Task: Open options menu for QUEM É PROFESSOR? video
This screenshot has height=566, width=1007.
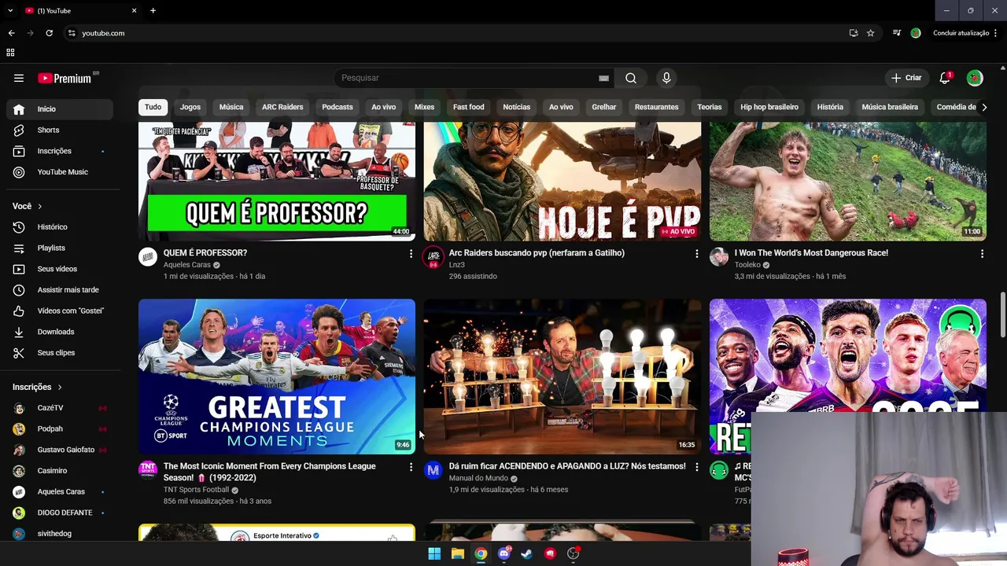Action: click(411, 254)
